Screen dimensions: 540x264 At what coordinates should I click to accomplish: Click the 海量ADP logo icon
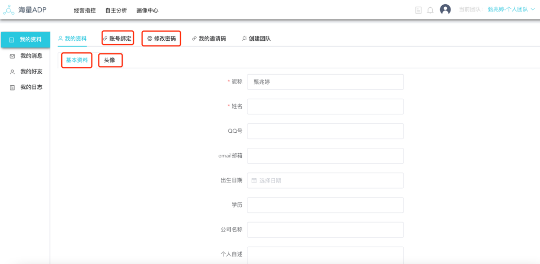point(9,10)
